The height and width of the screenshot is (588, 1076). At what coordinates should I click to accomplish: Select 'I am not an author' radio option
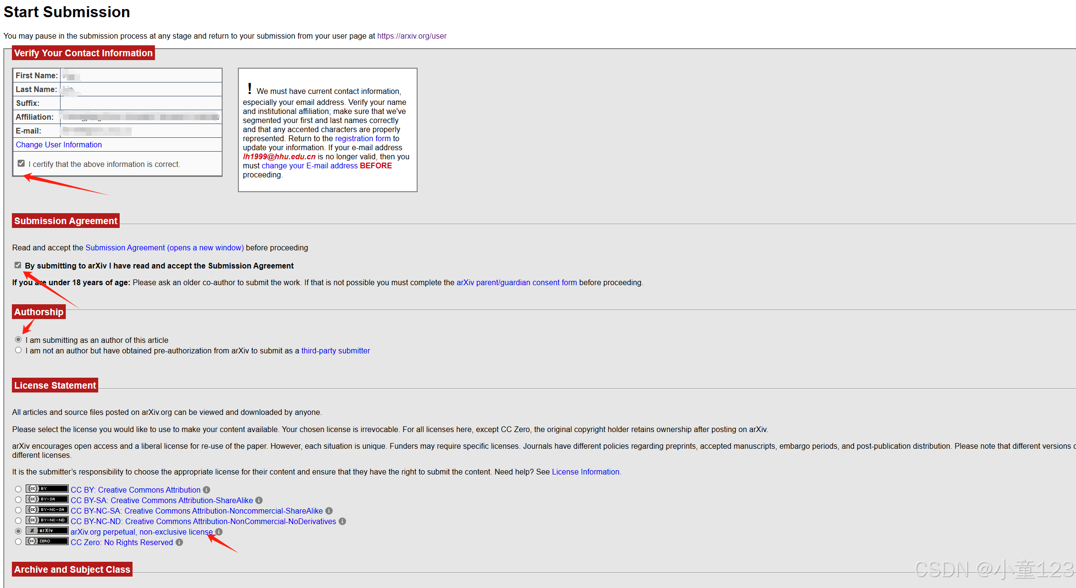click(x=18, y=350)
